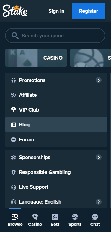Expand the Sponsorships submenu chevron

(99, 157)
